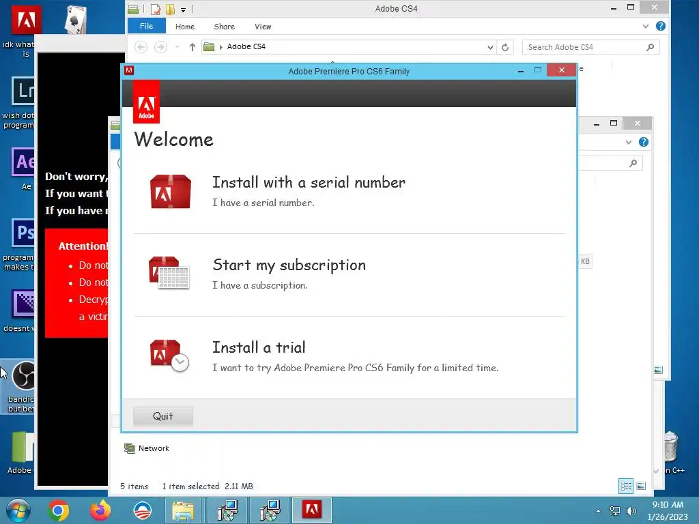Launch Firefox from the taskbar

[x=100, y=510]
